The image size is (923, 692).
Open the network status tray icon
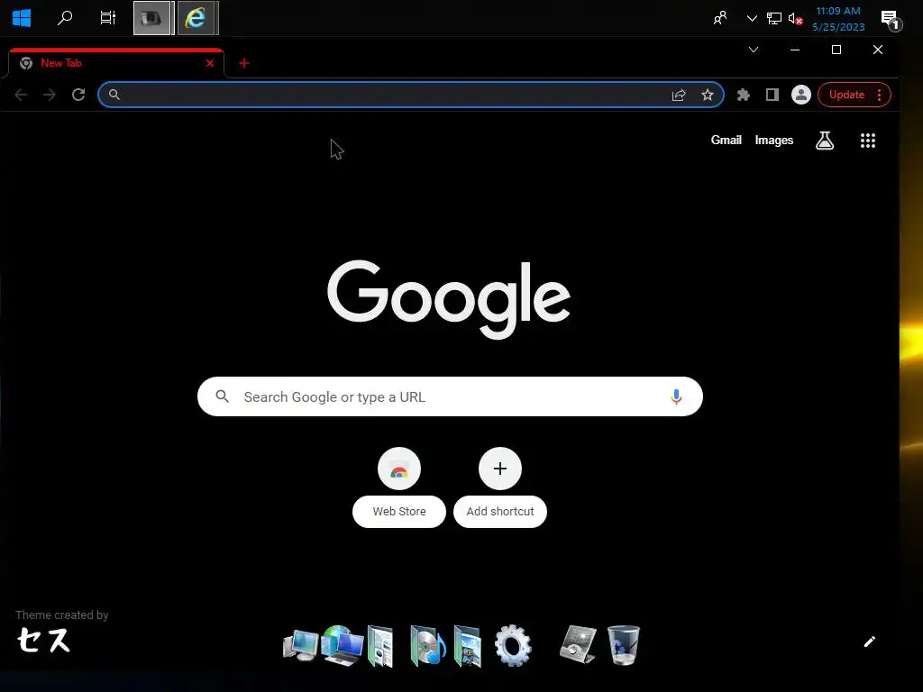pyautogui.click(x=773, y=18)
